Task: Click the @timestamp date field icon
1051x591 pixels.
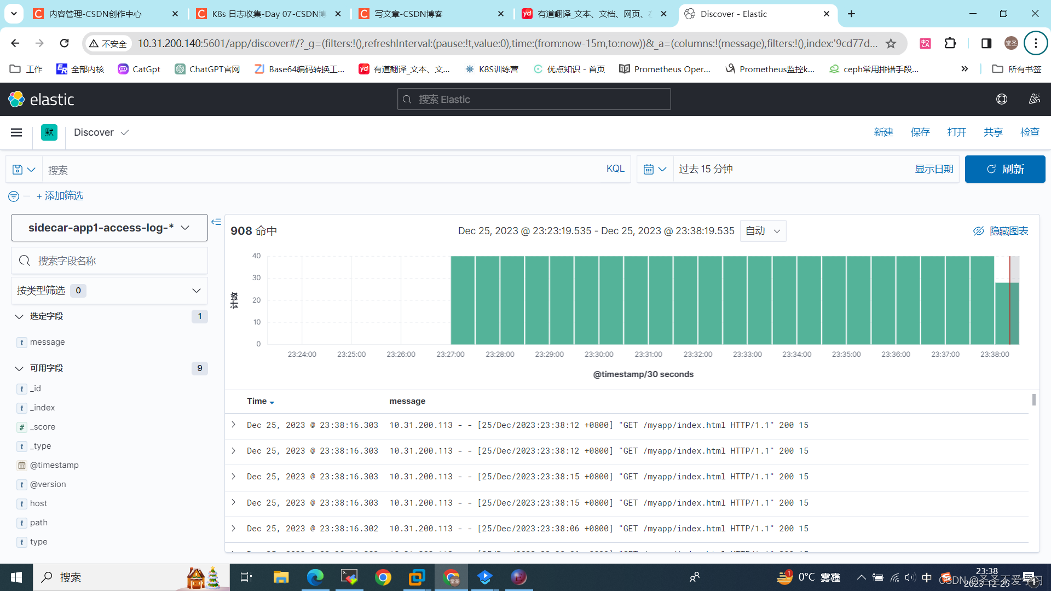Action: pyautogui.click(x=22, y=465)
